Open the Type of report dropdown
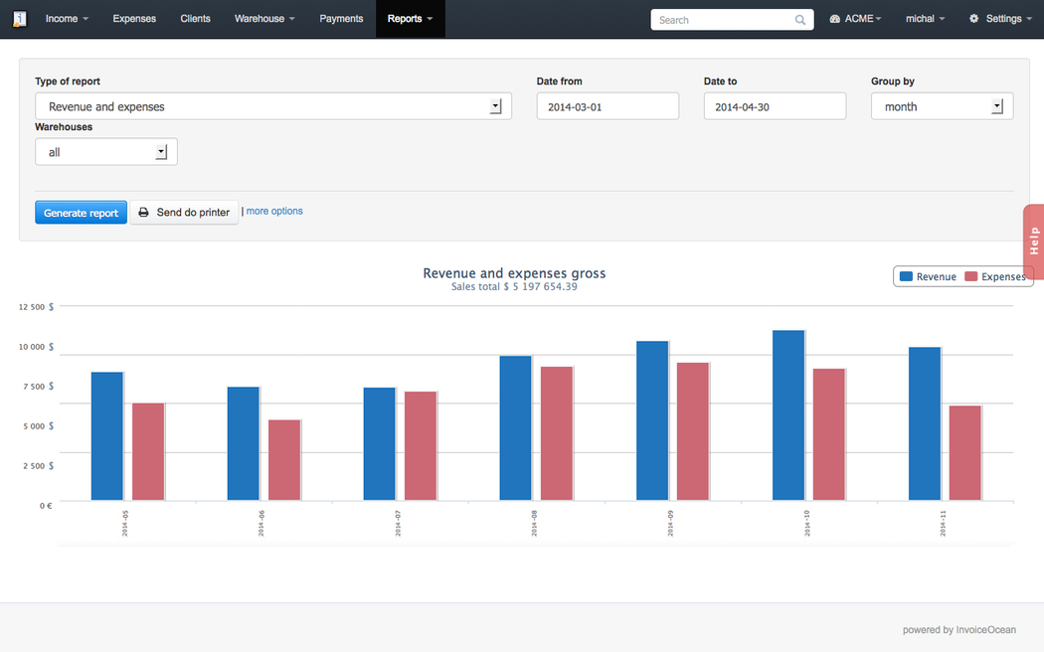This screenshot has height=652, width=1044. 273,106
